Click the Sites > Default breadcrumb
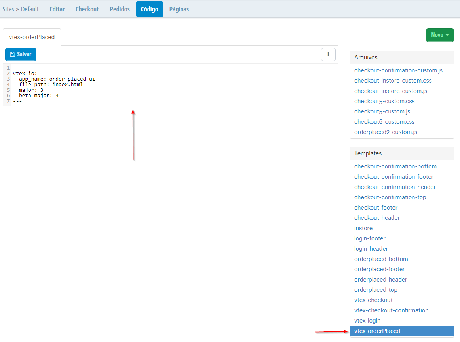The height and width of the screenshot is (342, 460). [x=21, y=9]
